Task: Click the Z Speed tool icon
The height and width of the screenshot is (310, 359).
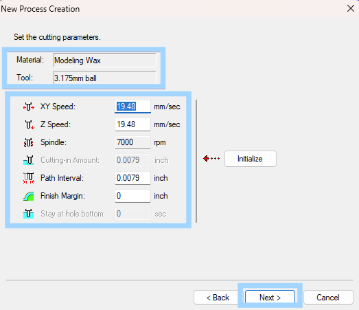Action: click(x=30, y=124)
